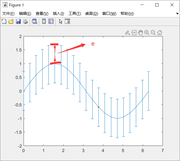Click the link plot toolbar icon

click(x=35, y=21)
